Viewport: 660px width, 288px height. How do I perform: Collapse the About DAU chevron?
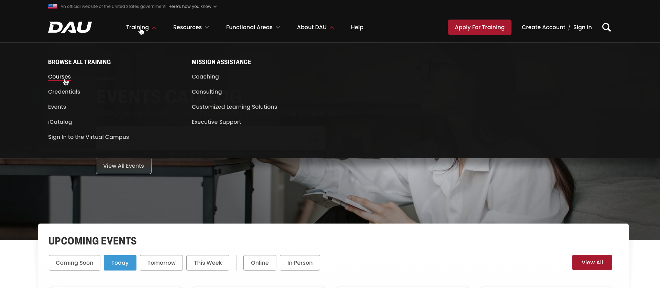pos(332,27)
